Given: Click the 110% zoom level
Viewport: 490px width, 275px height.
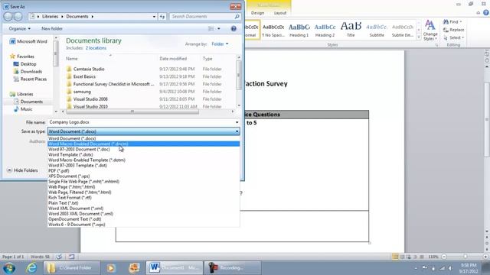Looking at the screenshot, I should click(x=433, y=257).
